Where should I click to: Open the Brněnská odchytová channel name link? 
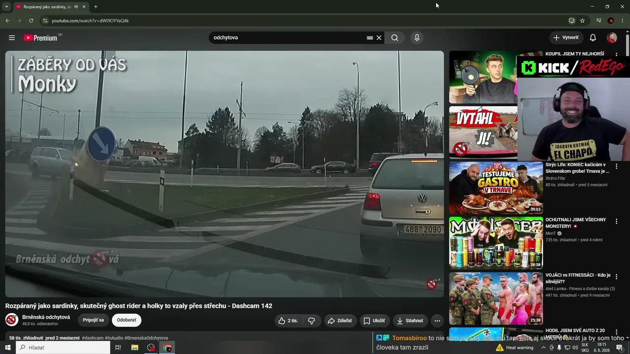pos(46,317)
